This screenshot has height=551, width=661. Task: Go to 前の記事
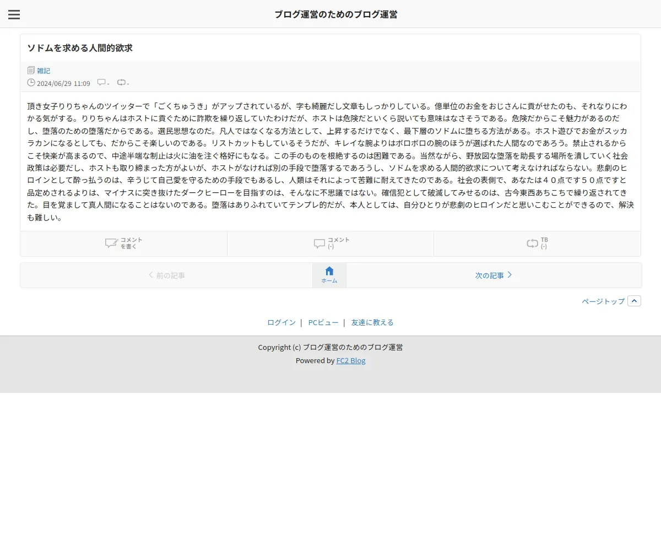tap(166, 275)
